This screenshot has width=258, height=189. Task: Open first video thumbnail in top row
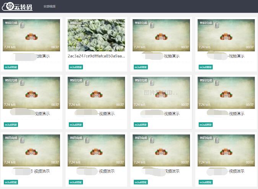click(31, 35)
